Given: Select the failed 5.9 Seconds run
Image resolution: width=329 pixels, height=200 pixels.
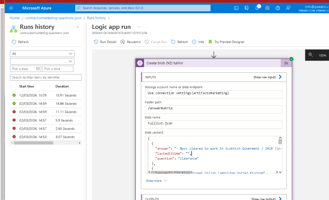Looking at the screenshot, I should (x=46, y=120).
